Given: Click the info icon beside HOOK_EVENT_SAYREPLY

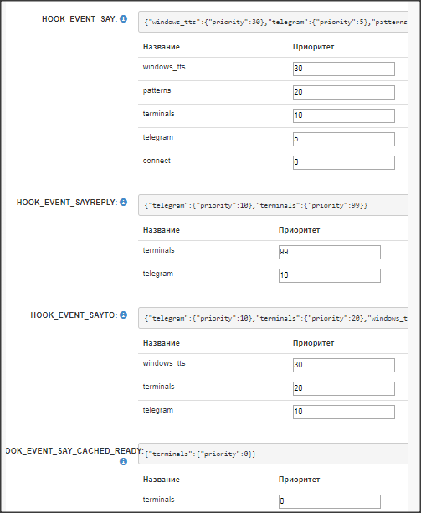Looking at the screenshot, I should (x=123, y=203).
